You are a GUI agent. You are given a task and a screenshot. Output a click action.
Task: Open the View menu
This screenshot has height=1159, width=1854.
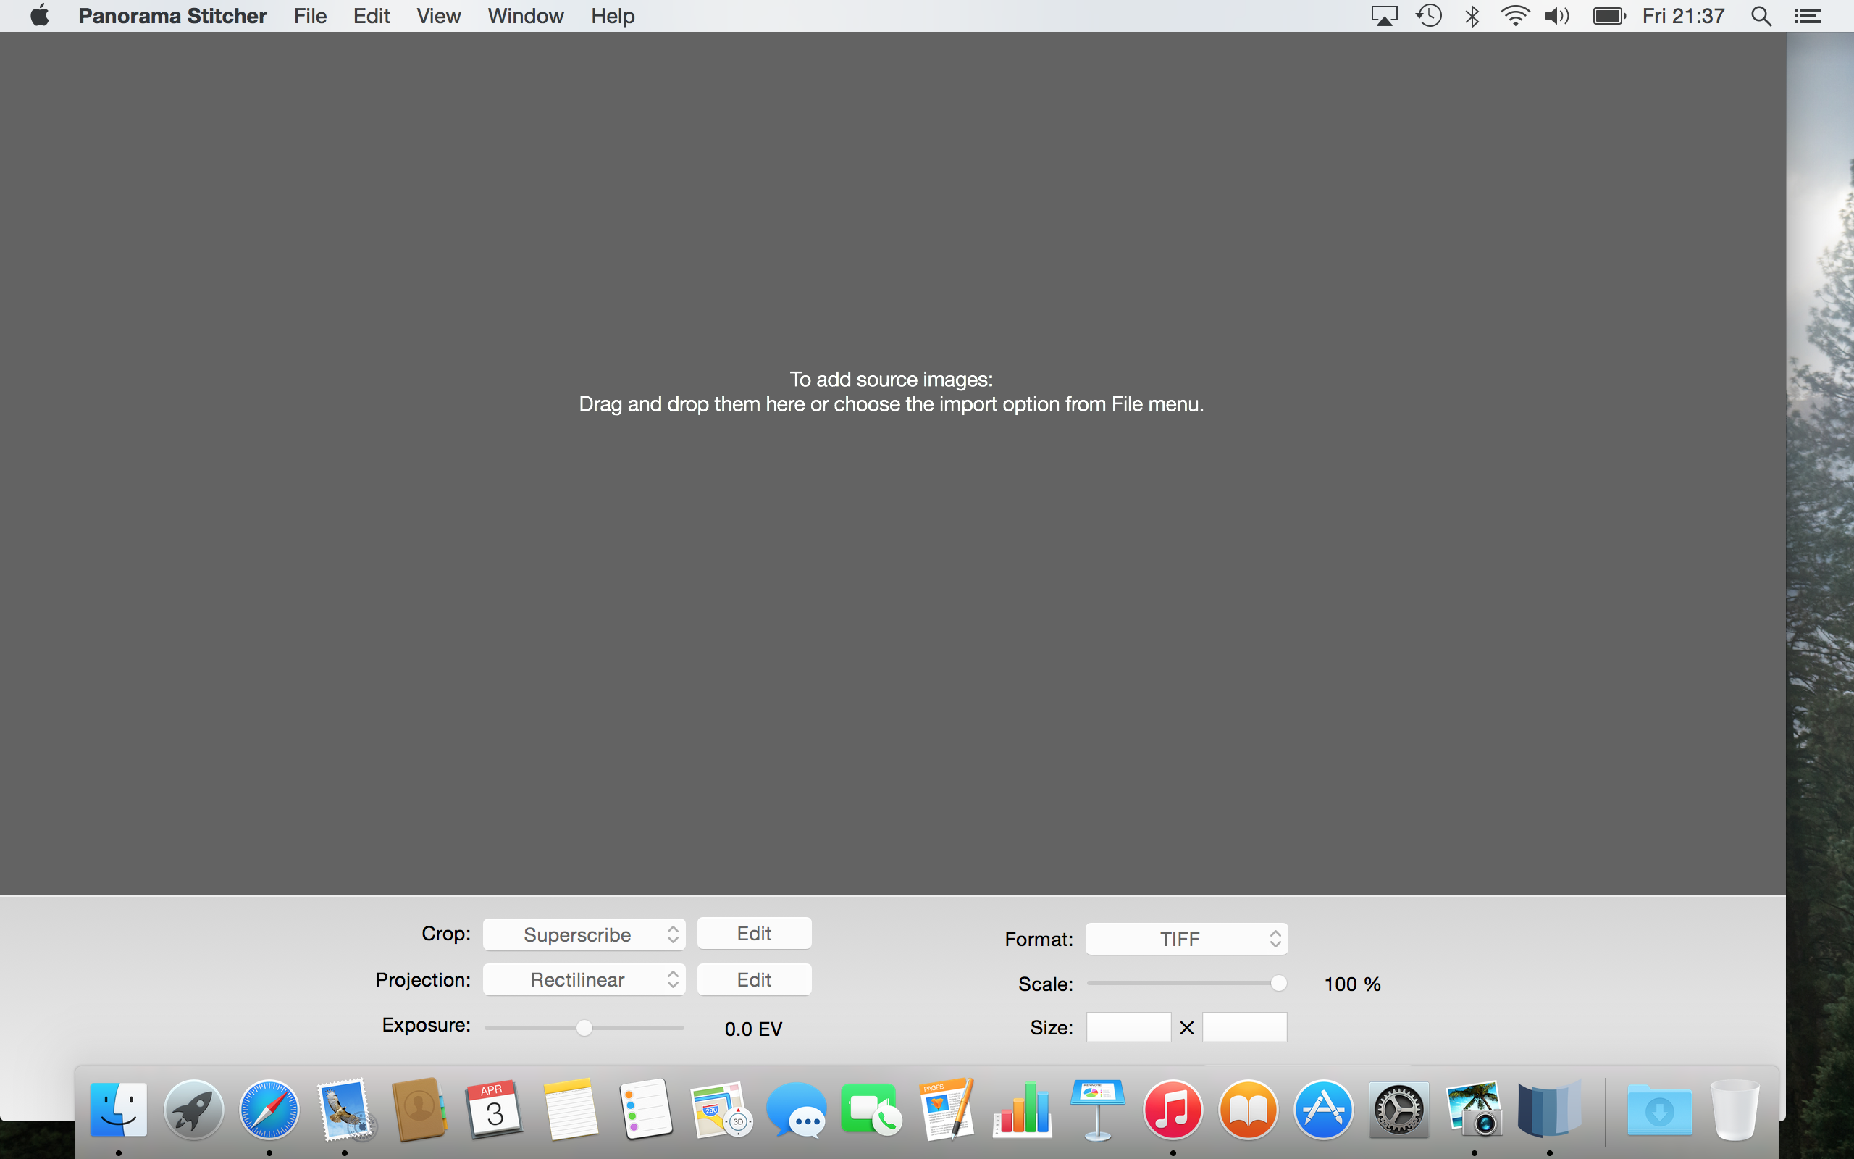tap(438, 15)
